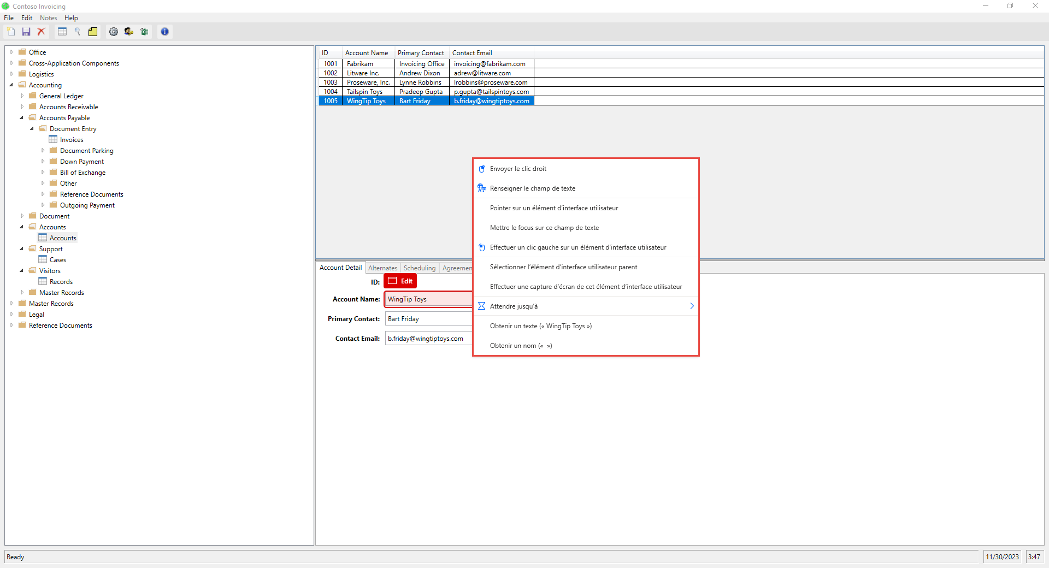This screenshot has height=568, width=1049.
Task: Click the magnifying glass search icon
Action: 78,32
